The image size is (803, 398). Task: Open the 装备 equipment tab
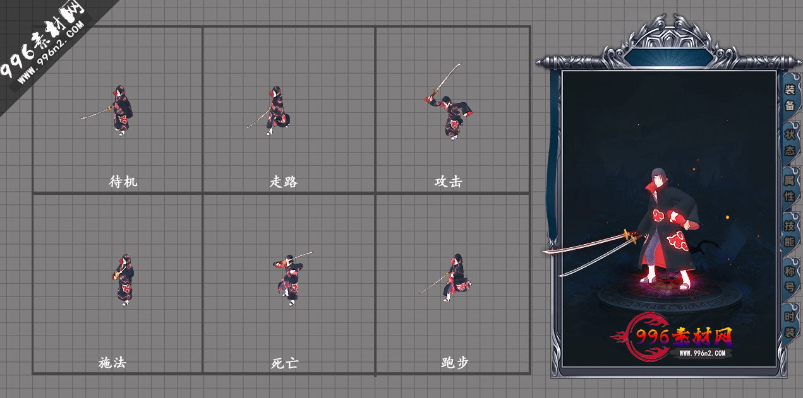pyautogui.click(x=790, y=98)
